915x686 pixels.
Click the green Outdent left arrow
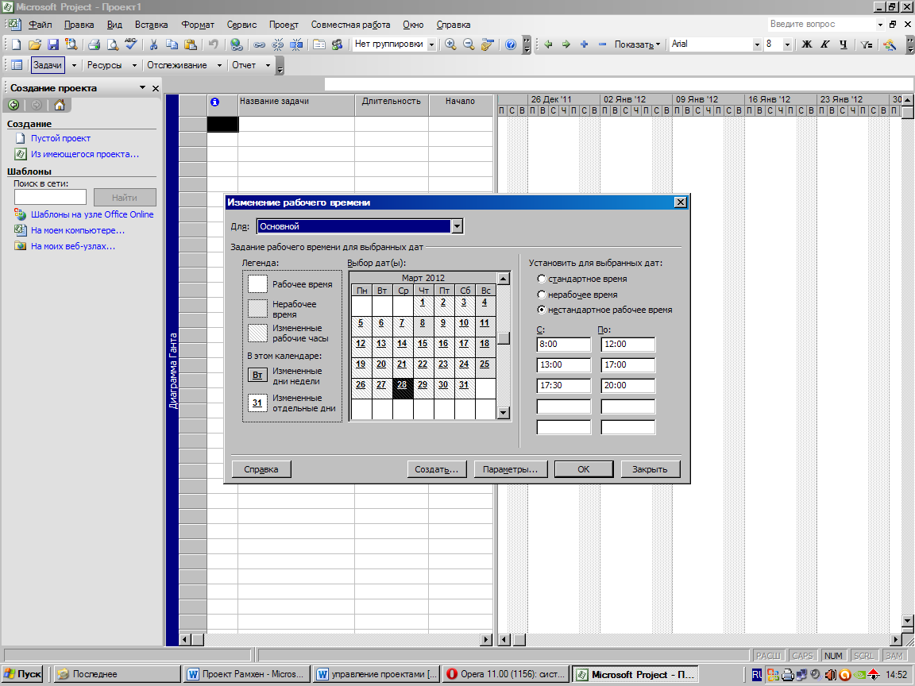tap(548, 44)
